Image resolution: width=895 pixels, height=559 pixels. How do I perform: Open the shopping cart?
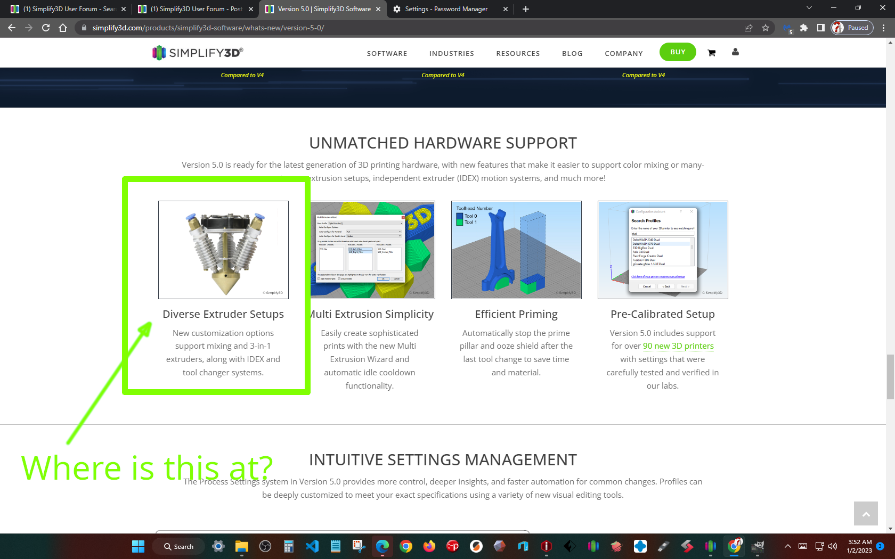point(711,53)
